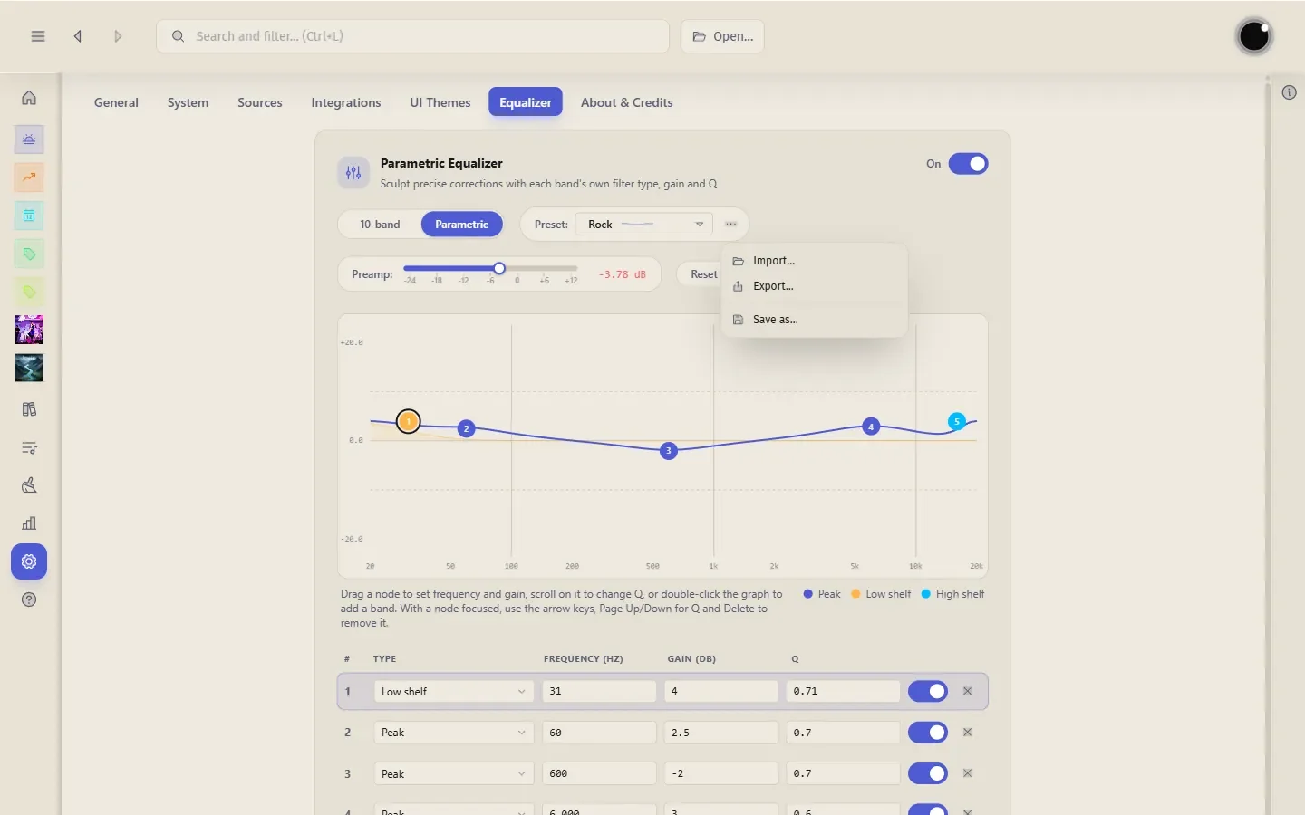
Task: Disable band 3 toggle switch
Action: point(928,773)
